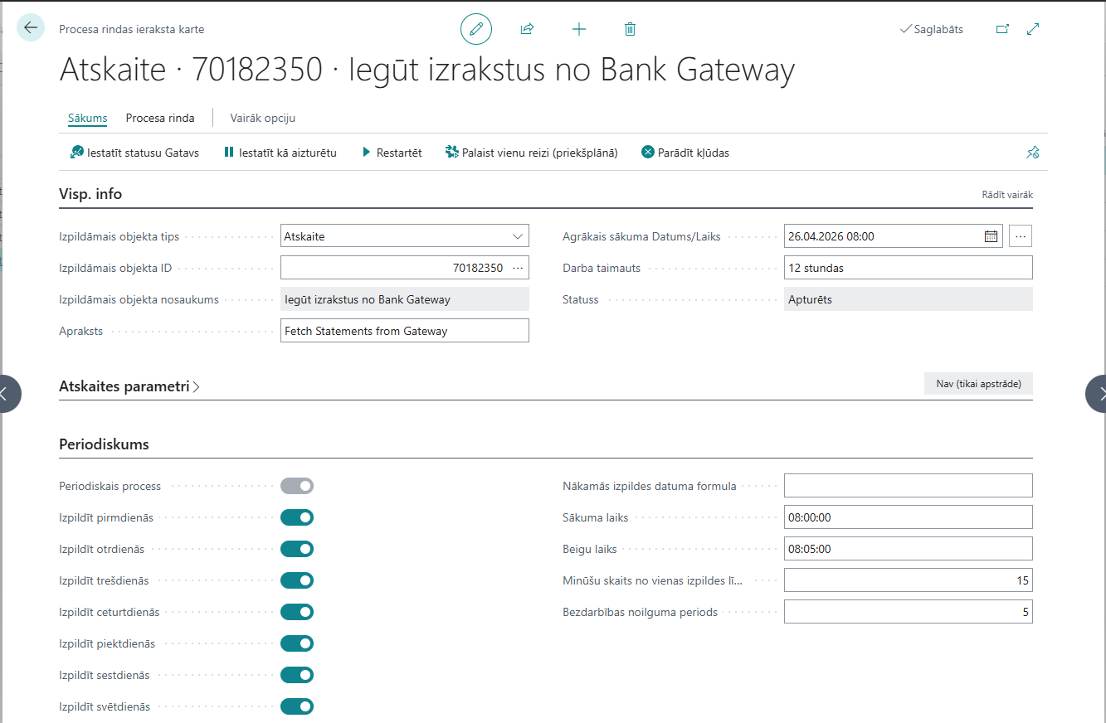Open Vairāk opciju menu

(263, 118)
